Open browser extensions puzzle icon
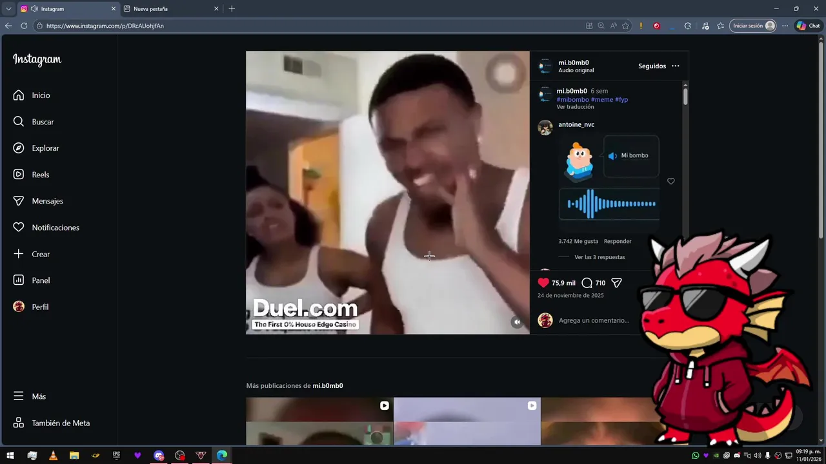826x464 pixels. coord(687,26)
